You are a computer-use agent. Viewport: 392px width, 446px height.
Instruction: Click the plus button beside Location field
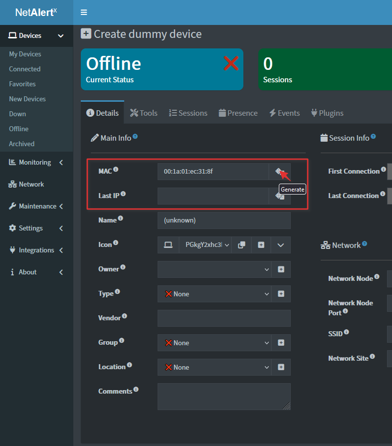tap(281, 367)
